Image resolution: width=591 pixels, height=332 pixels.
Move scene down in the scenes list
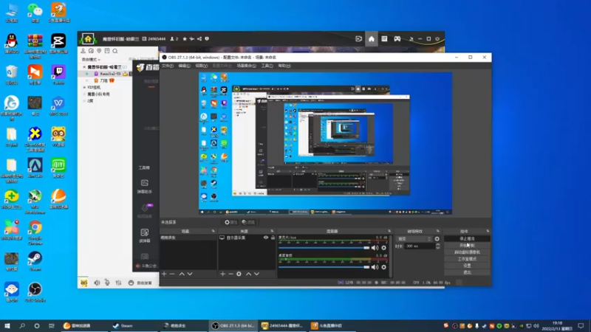pyautogui.click(x=190, y=274)
